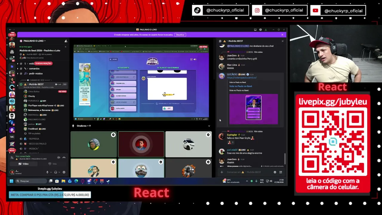Click the green Discord update download icon
This screenshot has width=382, height=215.
(266, 30)
